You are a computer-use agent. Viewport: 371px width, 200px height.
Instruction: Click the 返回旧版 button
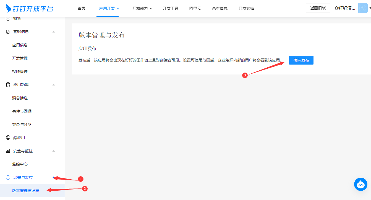click(318, 8)
